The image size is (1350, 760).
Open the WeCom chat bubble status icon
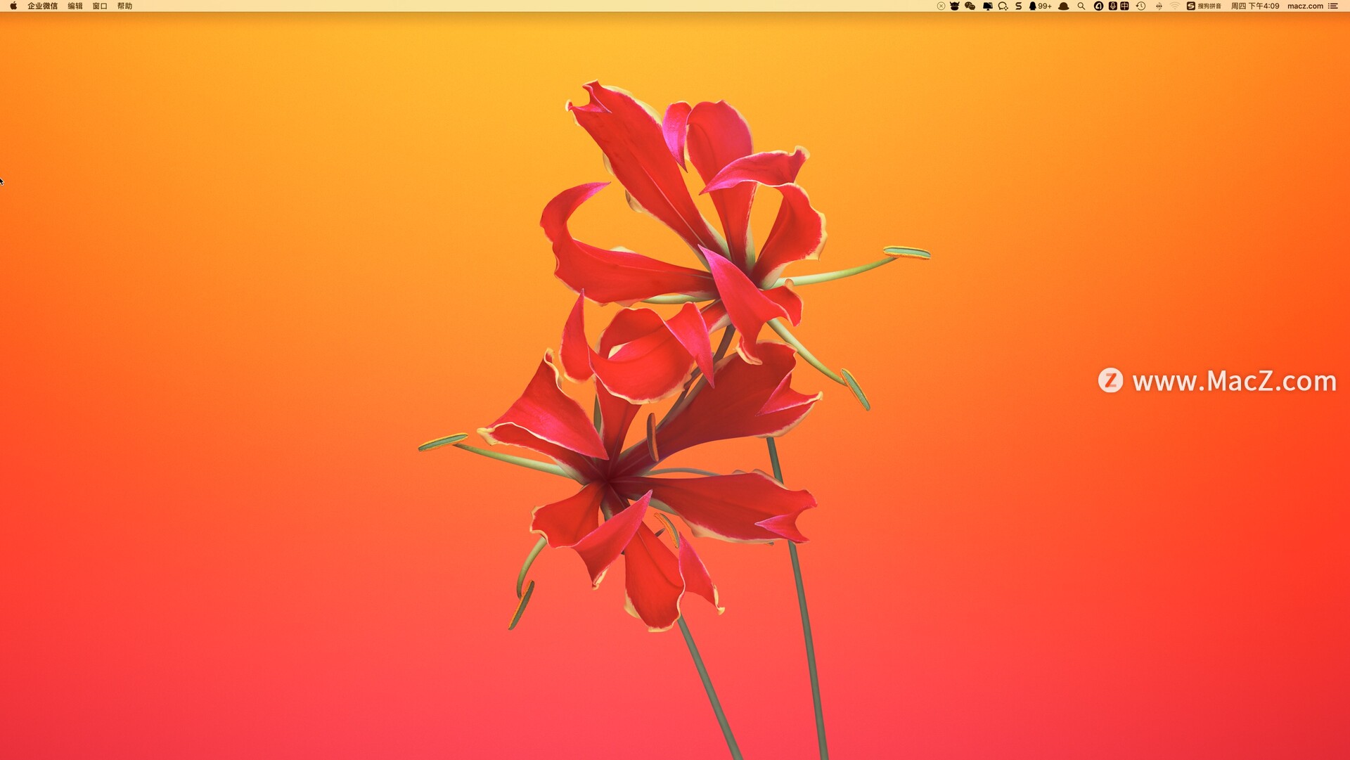pyautogui.click(x=1003, y=6)
